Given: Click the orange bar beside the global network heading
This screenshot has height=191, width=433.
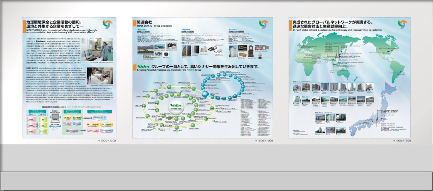Looking at the screenshot, I should (x=291, y=25).
